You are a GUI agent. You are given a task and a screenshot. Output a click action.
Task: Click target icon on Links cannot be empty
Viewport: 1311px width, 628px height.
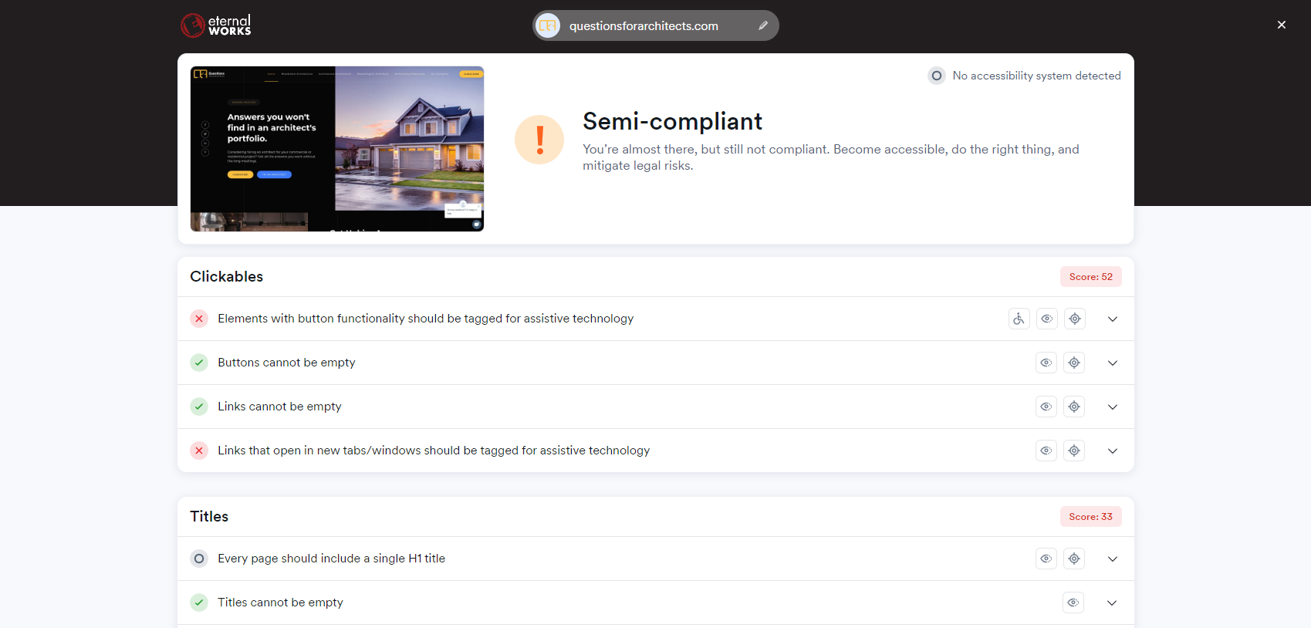click(x=1073, y=407)
